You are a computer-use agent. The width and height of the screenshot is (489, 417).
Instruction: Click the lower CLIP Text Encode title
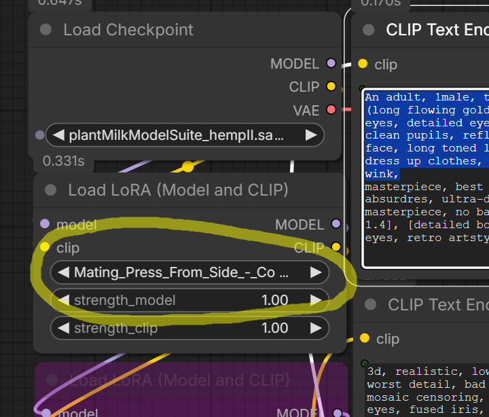click(x=438, y=304)
